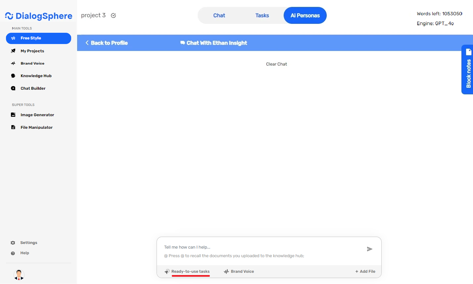
Task: Open the Image Generator tool
Action: click(x=37, y=115)
